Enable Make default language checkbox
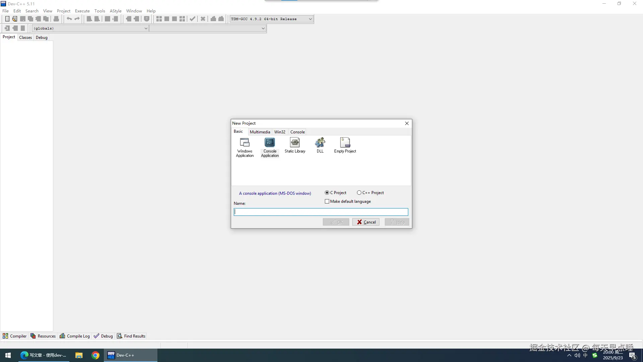 327,201
